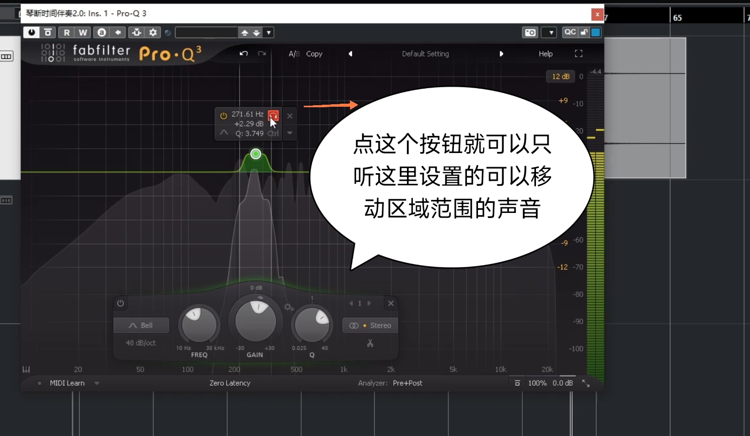750x436 pixels.
Task: Open Zero Latency processing mode menu
Action: (230, 383)
